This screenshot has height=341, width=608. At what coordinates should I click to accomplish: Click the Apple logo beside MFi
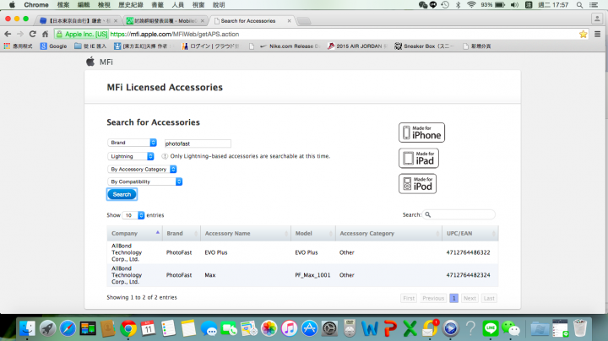click(90, 62)
